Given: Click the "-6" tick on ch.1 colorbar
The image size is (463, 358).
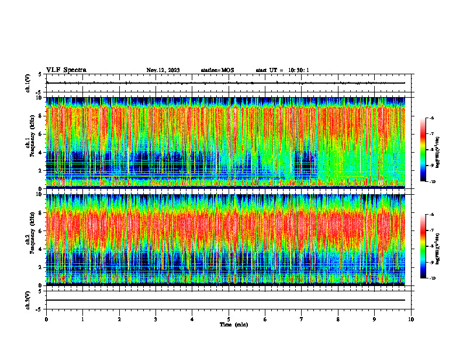Looking at the screenshot, I should [x=431, y=118].
